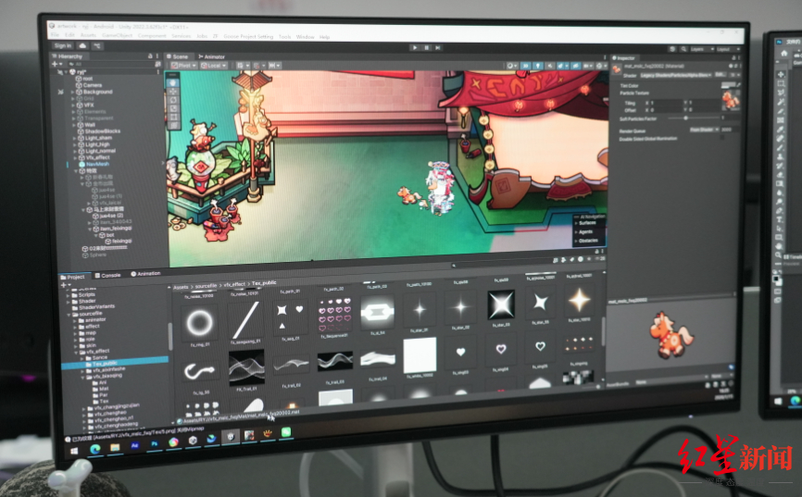Screen dimensions: 802x497
Task: Select fx_ring_01 texture thumbnail
Action: tap(199, 323)
